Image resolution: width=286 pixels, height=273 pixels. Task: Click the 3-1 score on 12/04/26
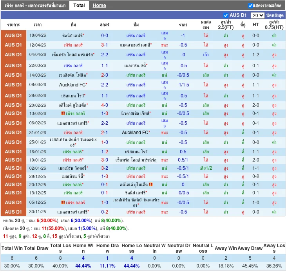pyautogui.click(x=105, y=45)
